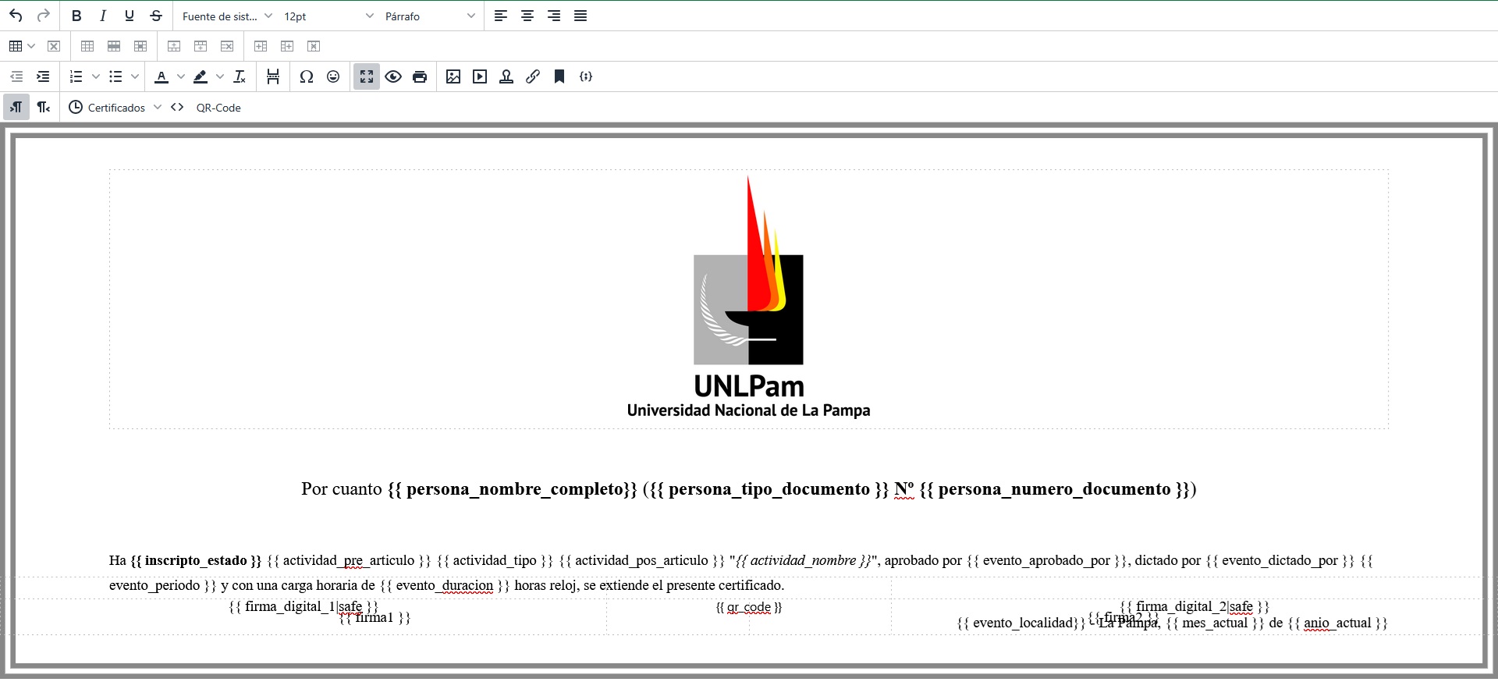
Task: Print the document
Action: [x=420, y=76]
